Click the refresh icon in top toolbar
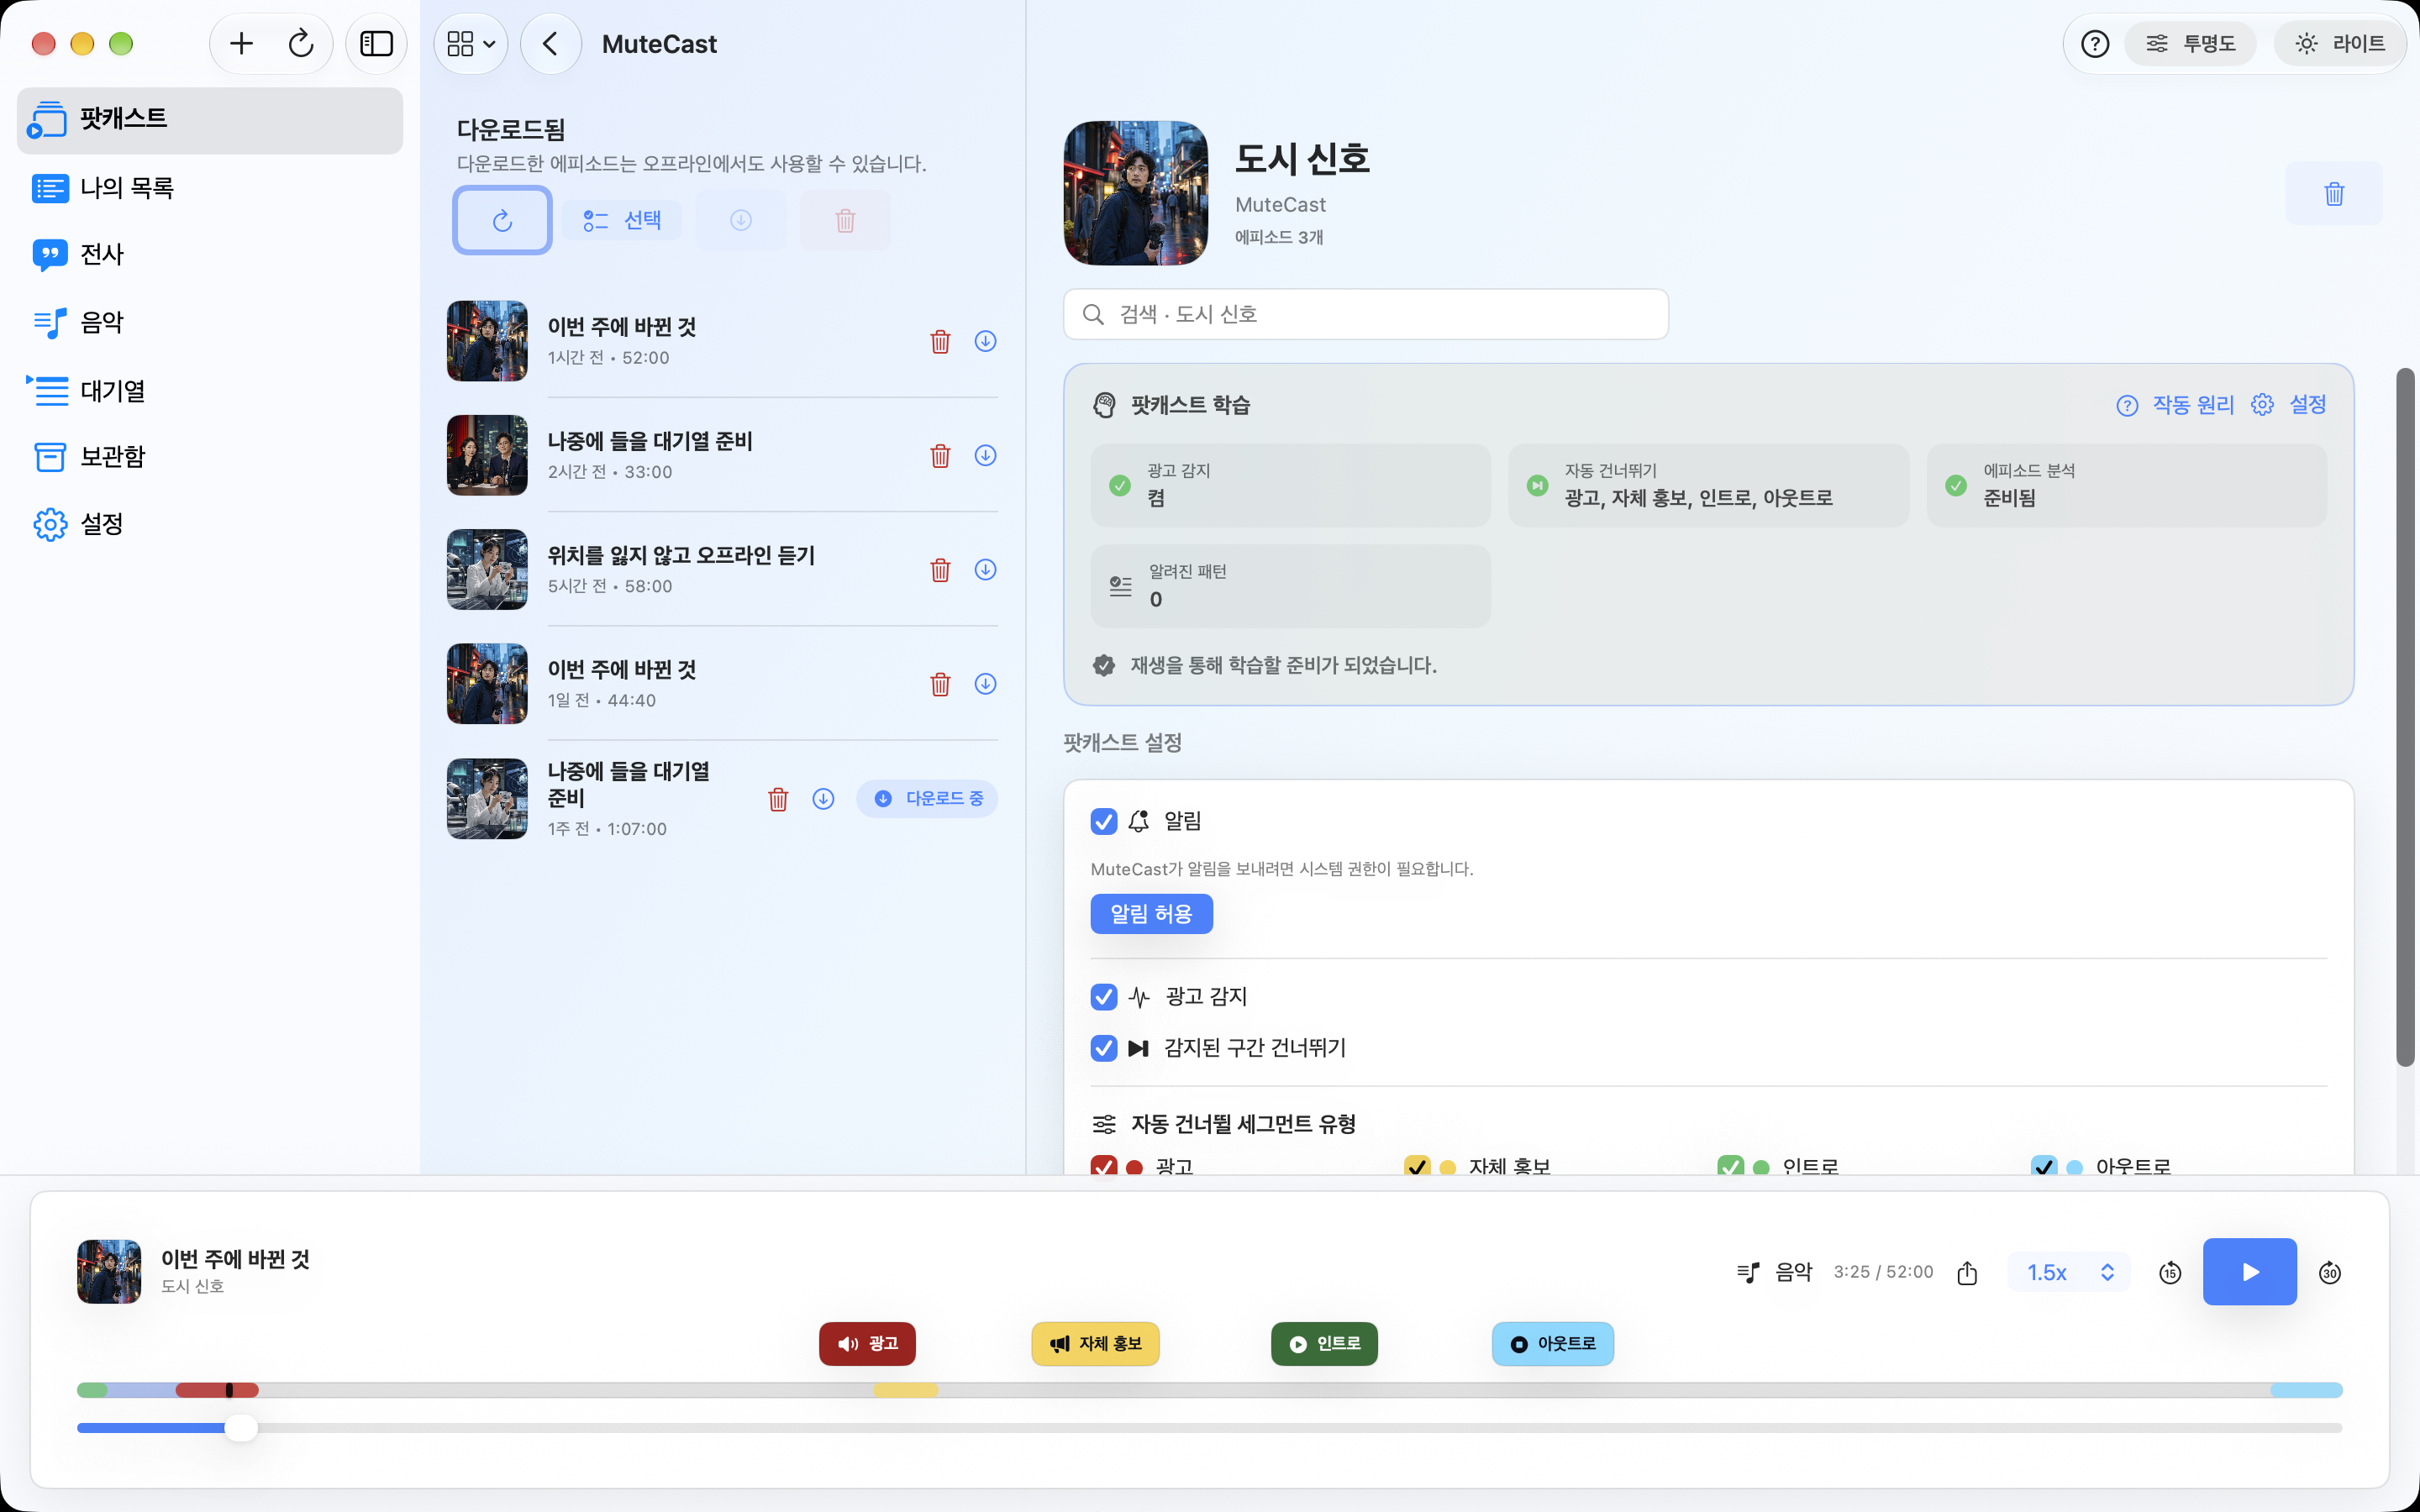 point(301,44)
